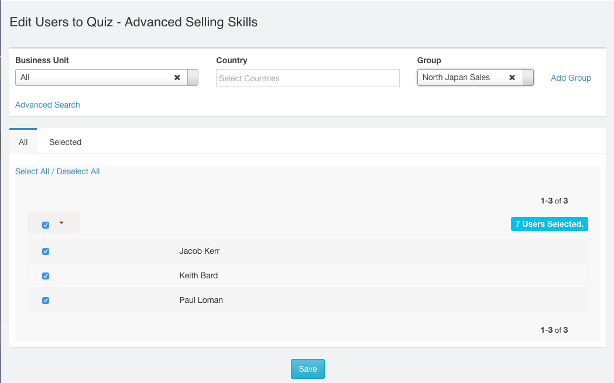
Task: Uncheck Jacob Kerr's checkbox
Action: tap(46, 251)
